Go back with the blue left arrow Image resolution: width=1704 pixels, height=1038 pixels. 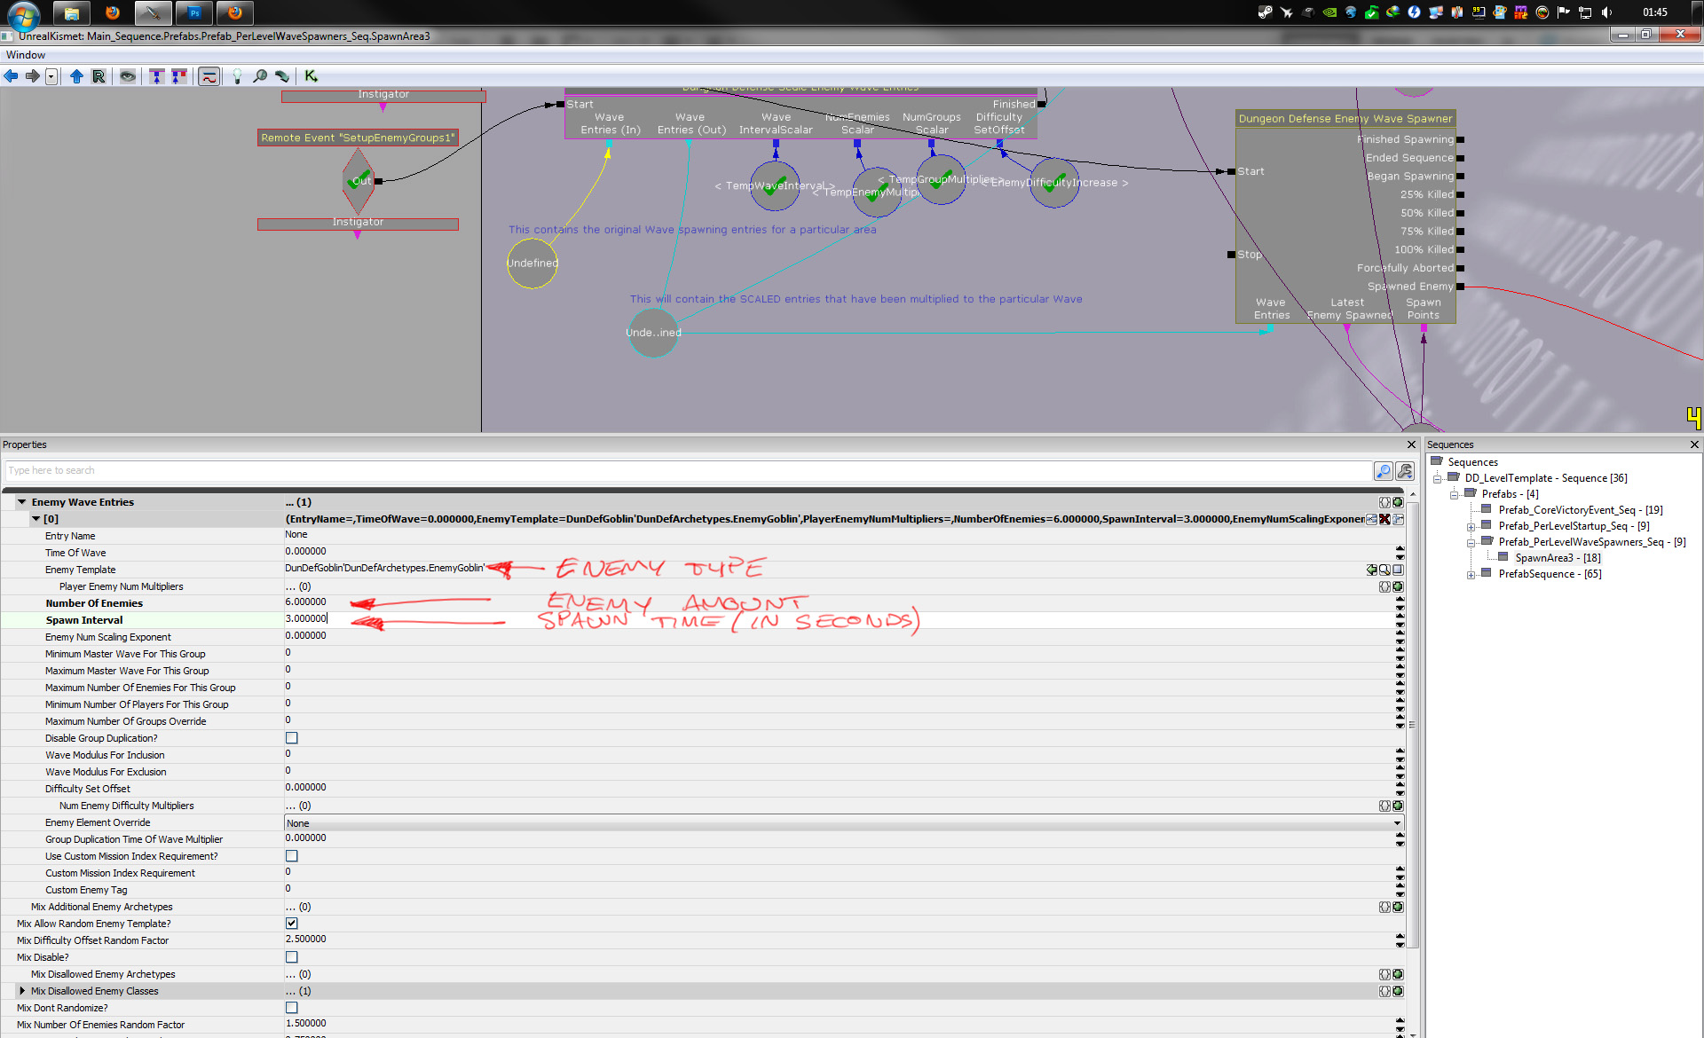click(x=12, y=76)
